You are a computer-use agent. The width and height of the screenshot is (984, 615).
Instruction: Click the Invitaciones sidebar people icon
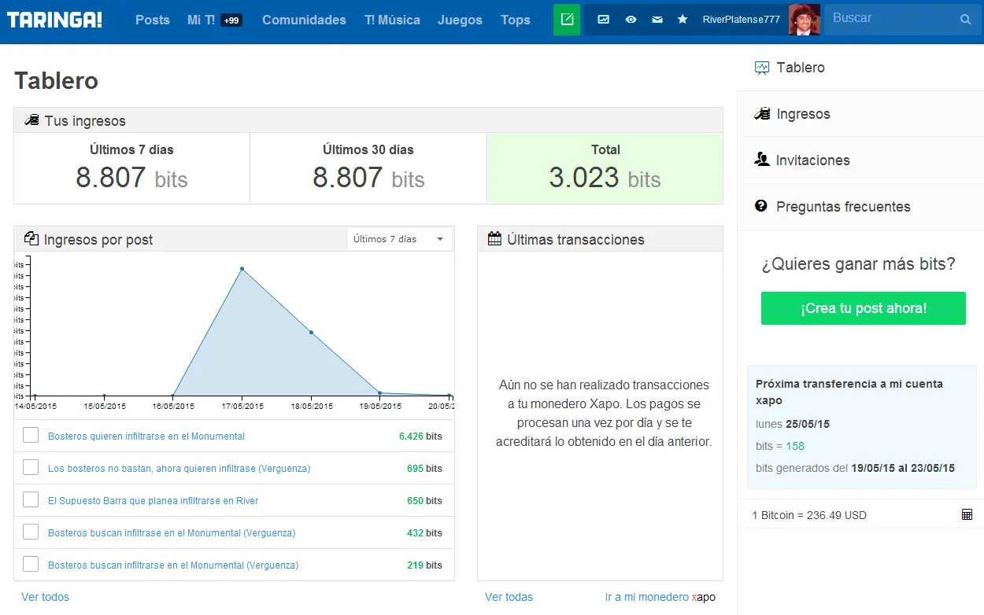(x=761, y=160)
